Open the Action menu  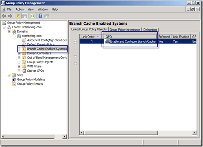(x=20, y=9)
